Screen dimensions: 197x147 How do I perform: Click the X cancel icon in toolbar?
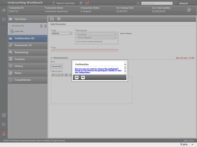(x=59, y=19)
